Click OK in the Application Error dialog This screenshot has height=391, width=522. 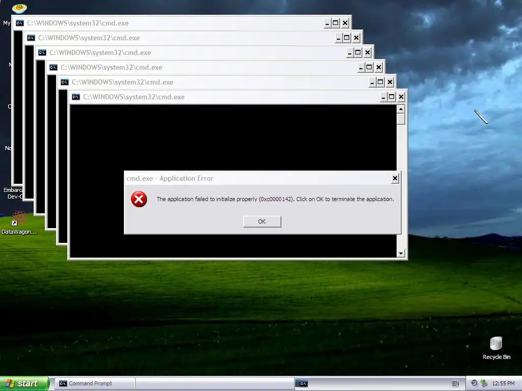click(262, 221)
